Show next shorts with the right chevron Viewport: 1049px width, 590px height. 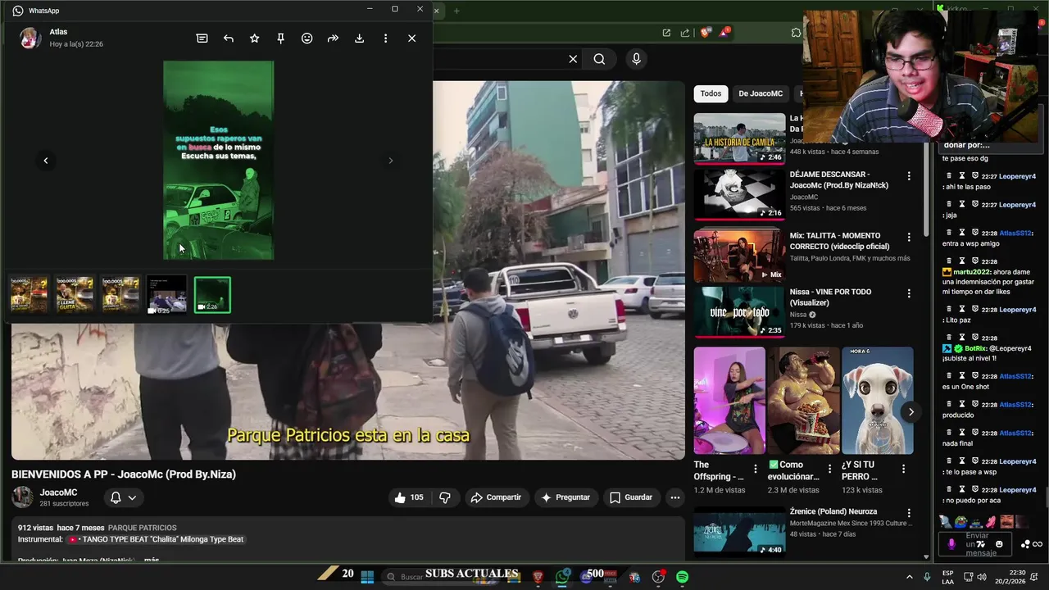pos(910,411)
